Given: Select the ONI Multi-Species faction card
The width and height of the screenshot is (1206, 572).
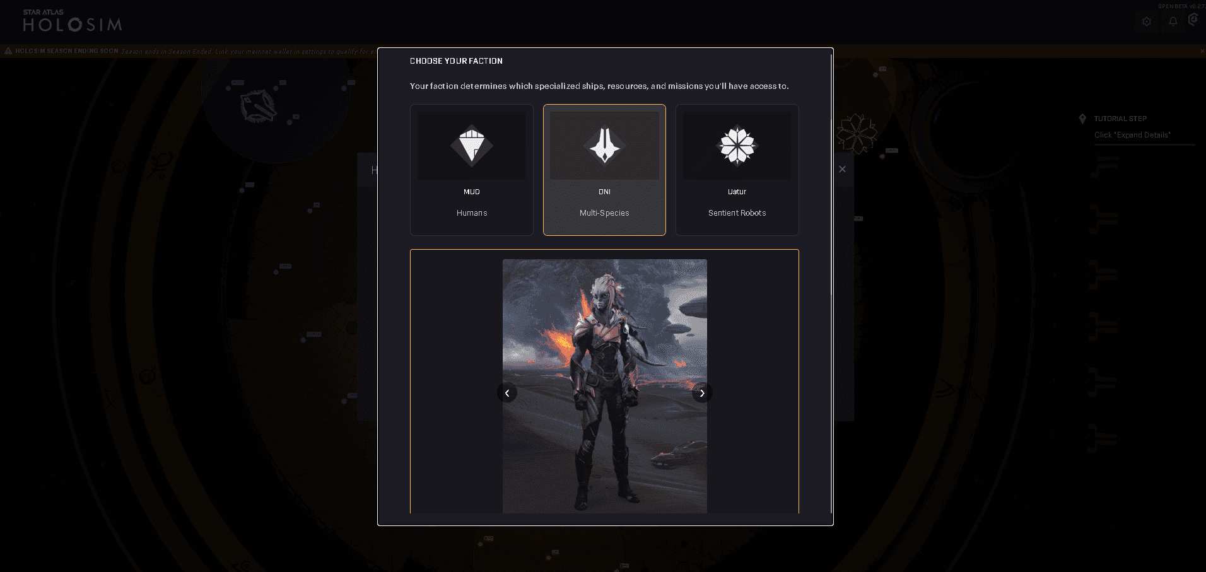Looking at the screenshot, I should [604, 170].
